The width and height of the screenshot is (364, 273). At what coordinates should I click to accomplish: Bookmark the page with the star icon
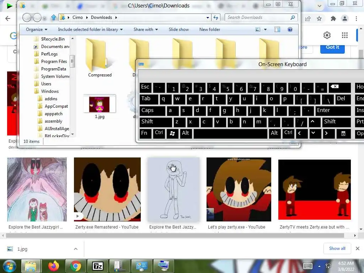[x=319, y=18]
